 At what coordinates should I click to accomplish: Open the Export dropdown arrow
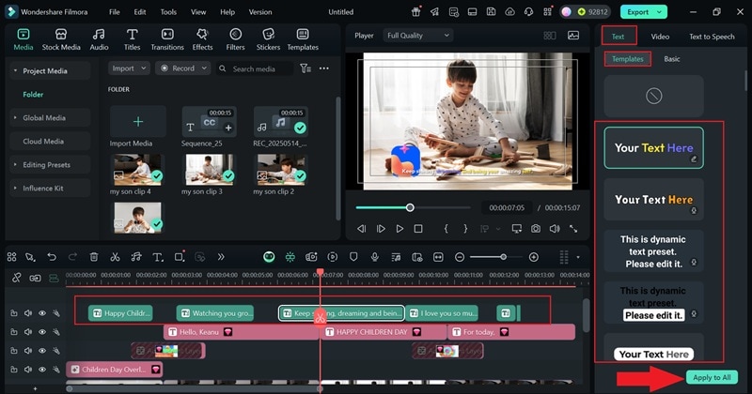pos(660,12)
